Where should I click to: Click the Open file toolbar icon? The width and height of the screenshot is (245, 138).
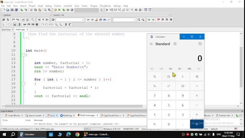(x=8, y=10)
